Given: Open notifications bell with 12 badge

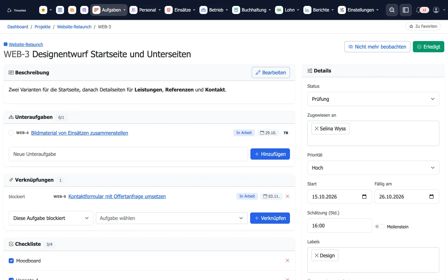Looking at the screenshot, I should 422,10.
